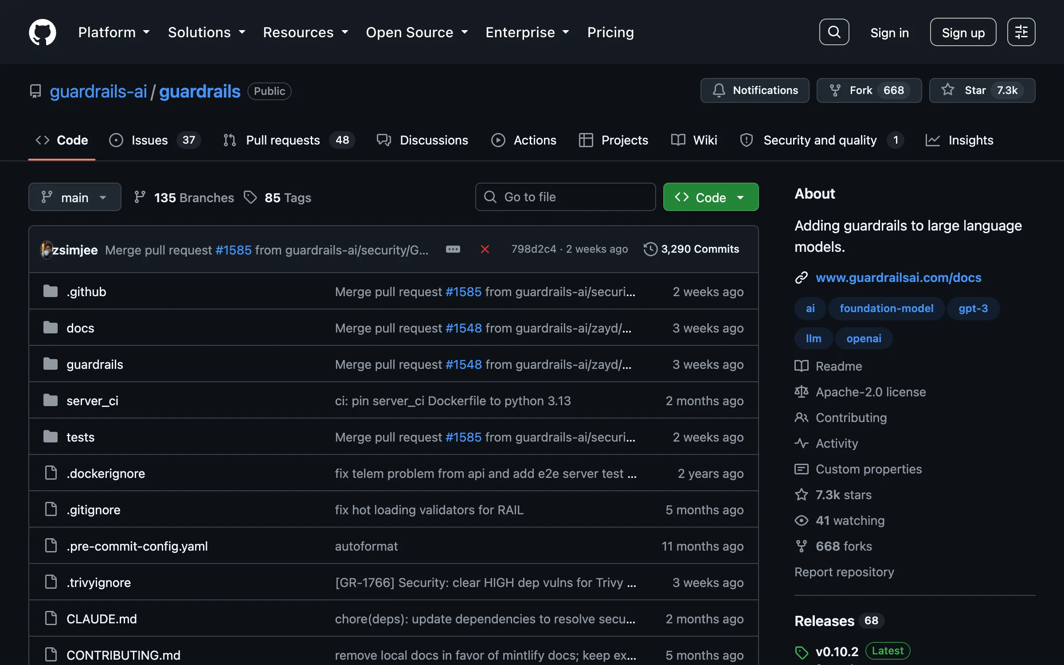Open the guardrails folder row
Screen dimensions: 1064x665
pos(394,364)
